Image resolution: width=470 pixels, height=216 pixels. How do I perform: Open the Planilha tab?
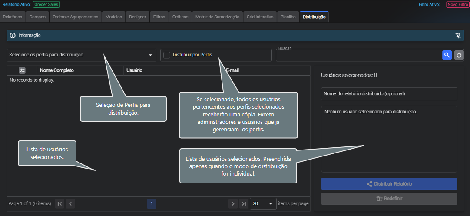tap(288, 17)
